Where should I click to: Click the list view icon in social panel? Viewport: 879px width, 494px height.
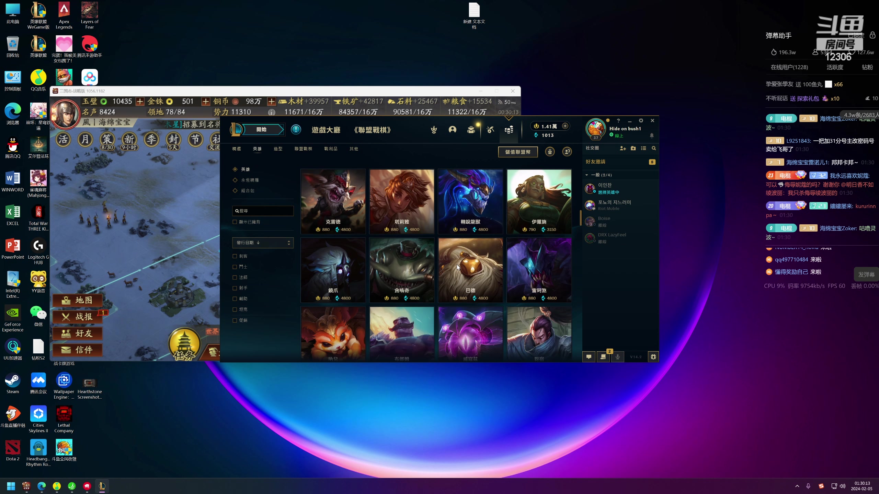(643, 148)
